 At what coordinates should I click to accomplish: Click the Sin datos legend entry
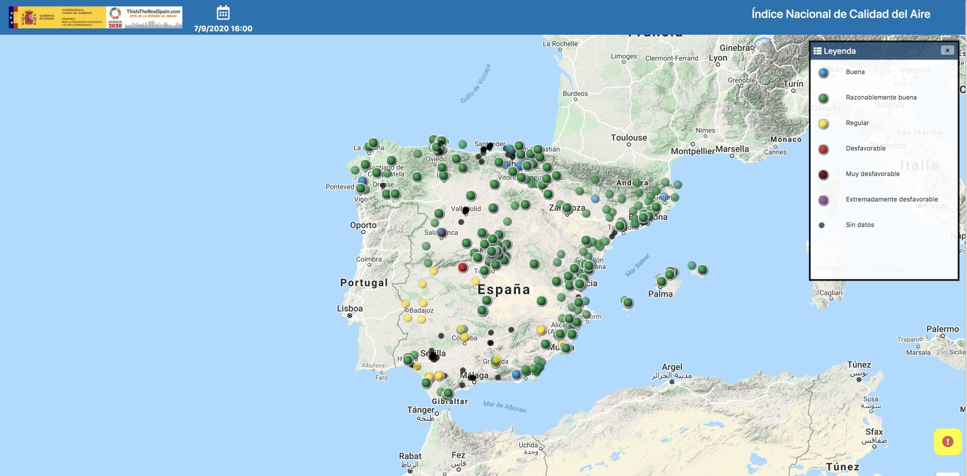pos(860,225)
